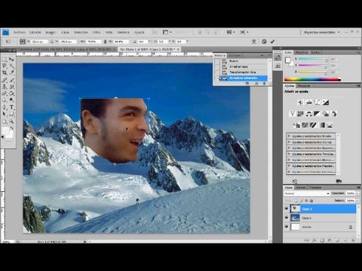Open the Arrange Documents dropdown
This screenshot has width=362, height=271.
(x=231, y=32)
